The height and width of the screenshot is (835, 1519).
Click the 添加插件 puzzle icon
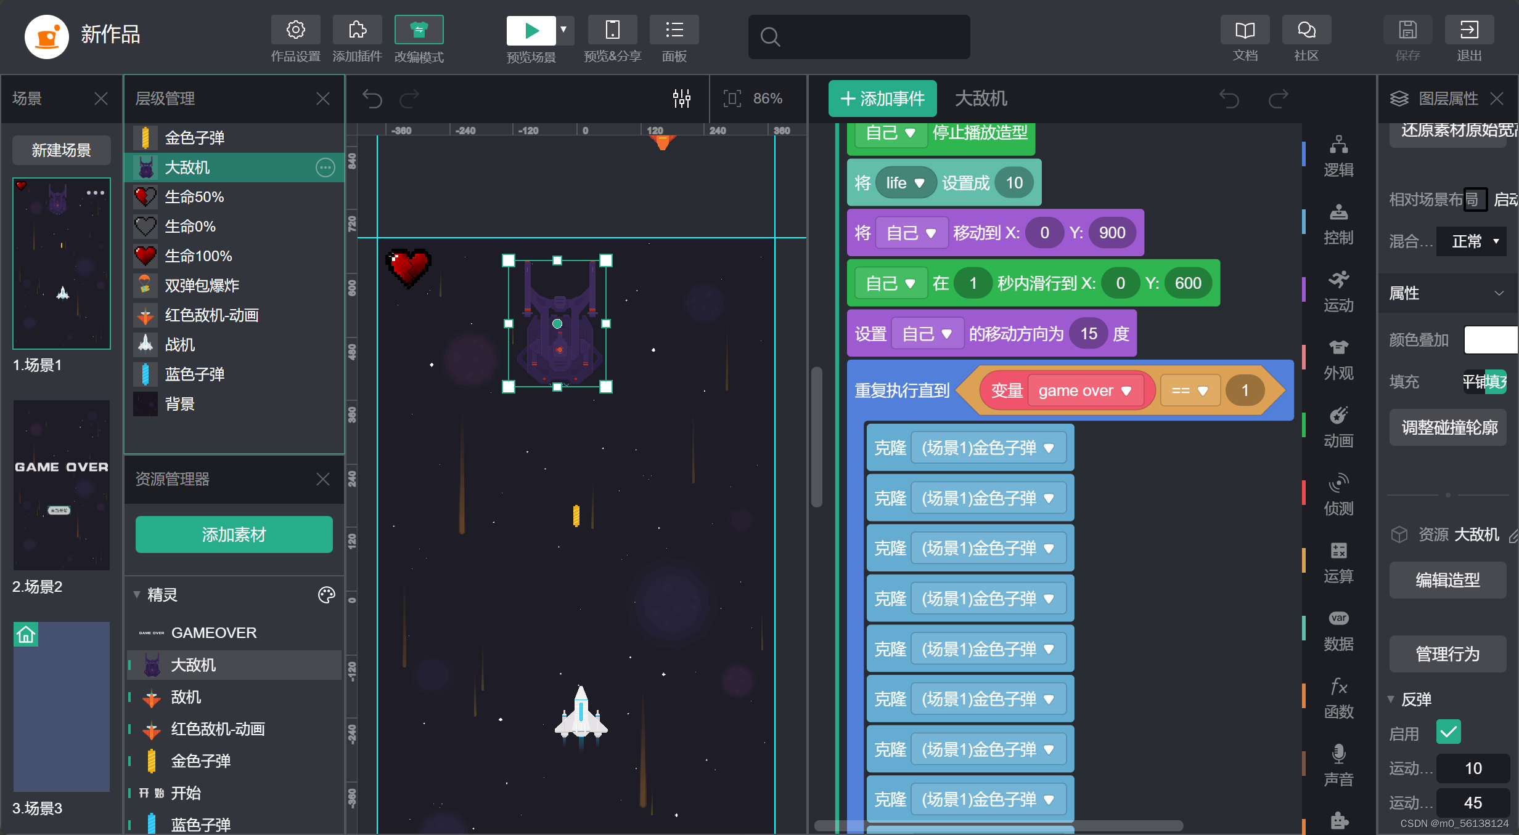[357, 30]
